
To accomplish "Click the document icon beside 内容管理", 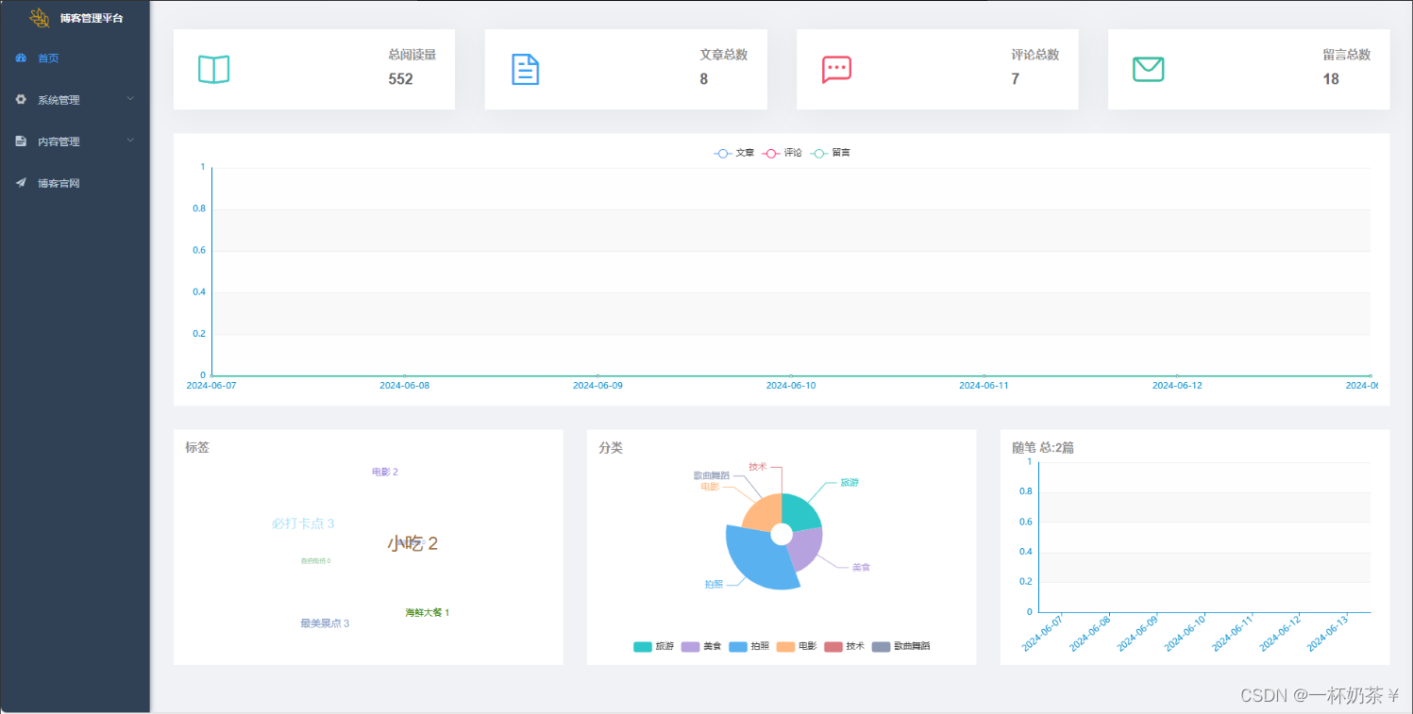I will (x=21, y=141).
